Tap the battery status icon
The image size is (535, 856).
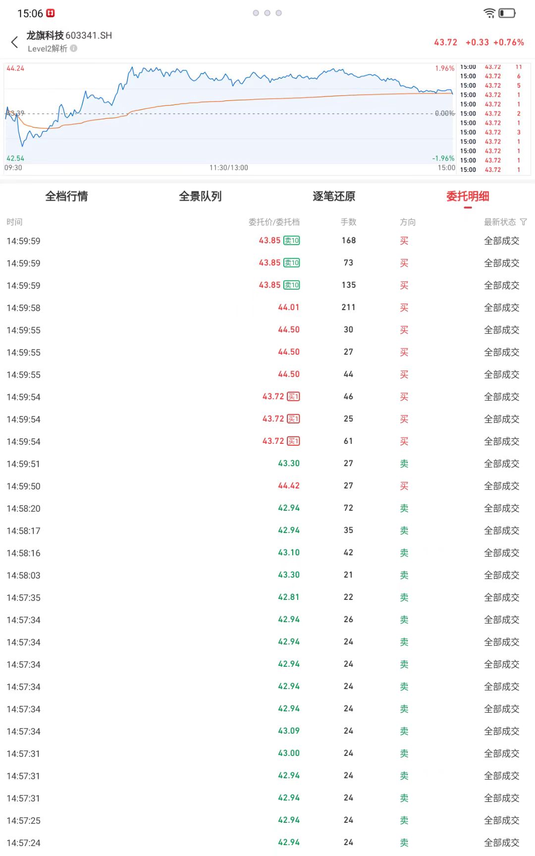[507, 13]
